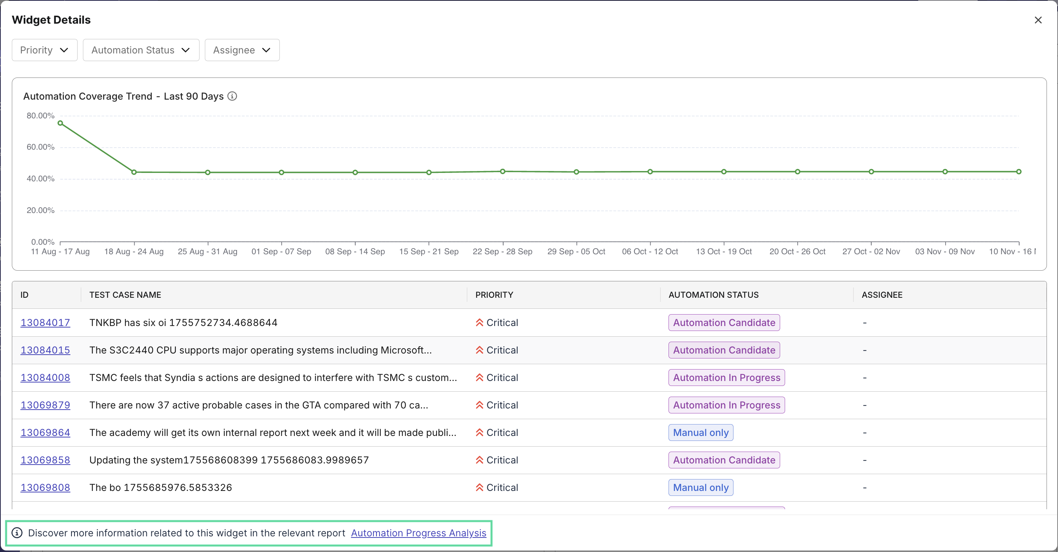Expand the Assignee filter dropdown

pyautogui.click(x=242, y=50)
